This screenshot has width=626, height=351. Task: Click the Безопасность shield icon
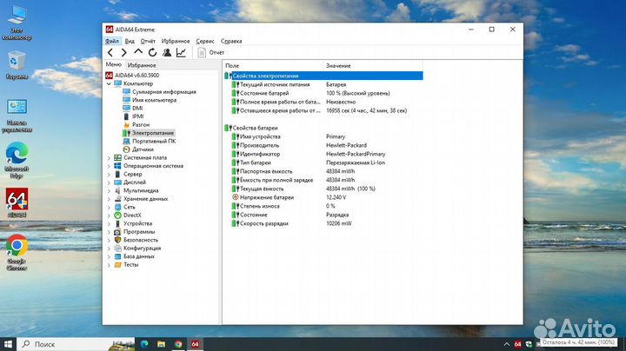[117, 240]
